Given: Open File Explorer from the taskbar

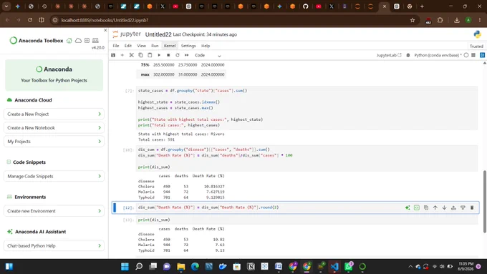Looking at the screenshot, I should 180,266.
